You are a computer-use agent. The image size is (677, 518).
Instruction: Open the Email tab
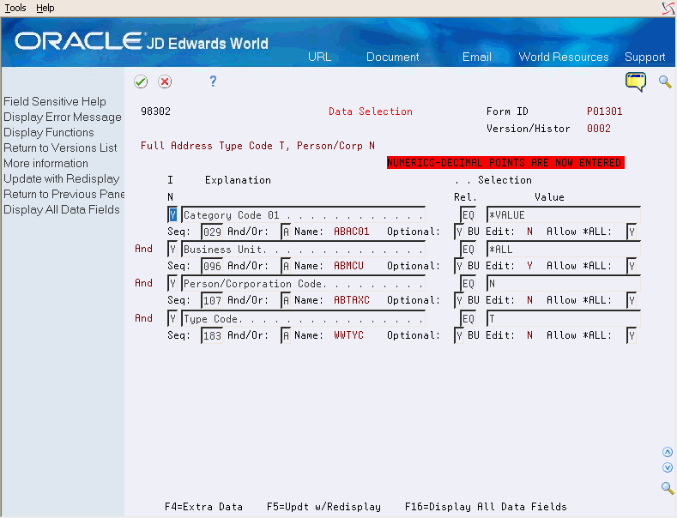click(x=477, y=57)
